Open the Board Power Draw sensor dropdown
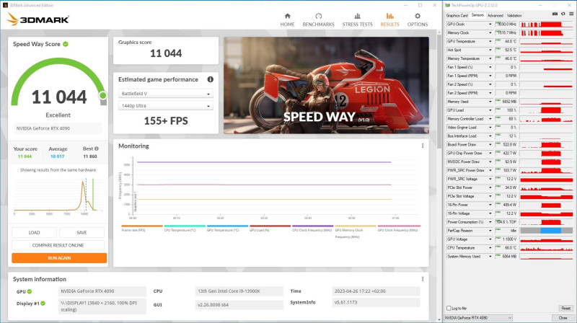The image size is (577, 323). pyautogui.click(x=490, y=145)
